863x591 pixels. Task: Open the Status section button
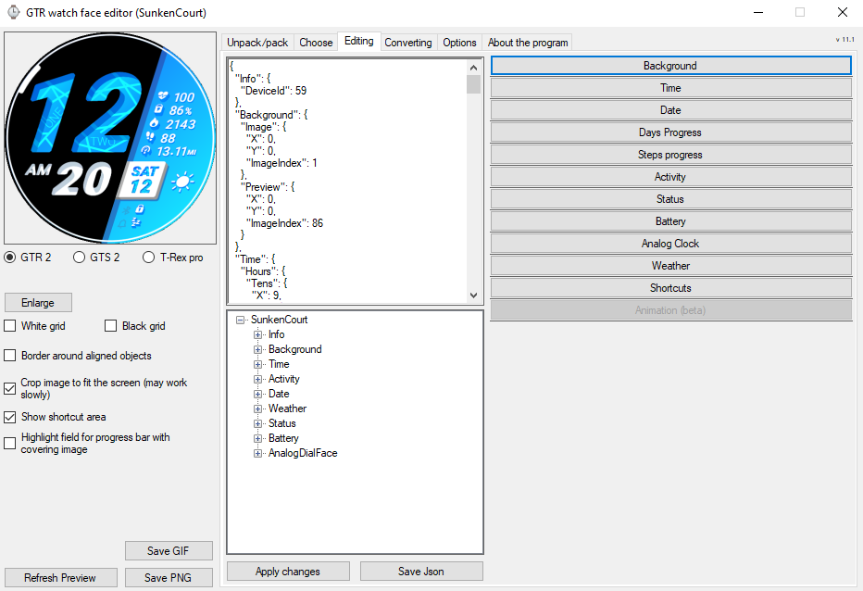pos(671,199)
